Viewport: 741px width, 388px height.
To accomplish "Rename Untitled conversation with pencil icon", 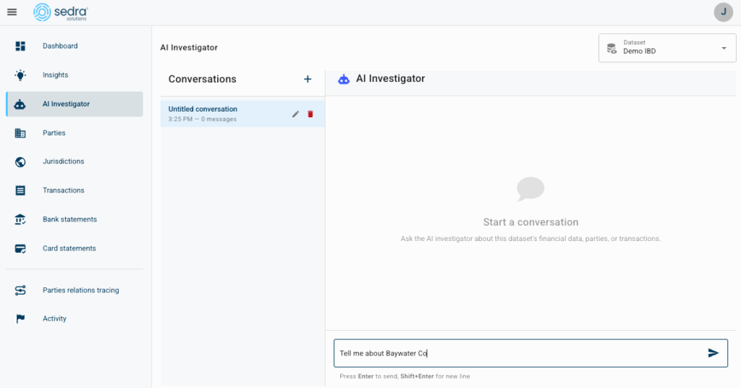I will click(x=295, y=114).
